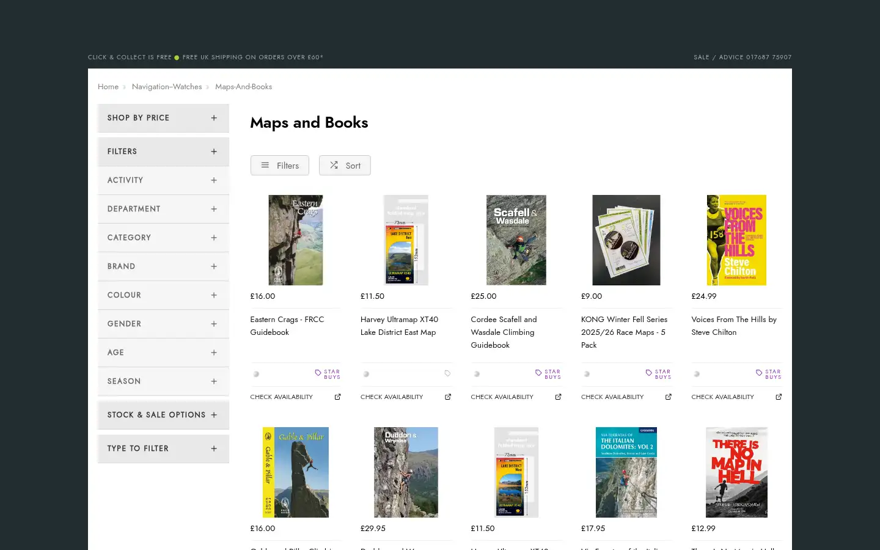
Task: Open KONG Winter Fell maps image
Action: (x=626, y=240)
